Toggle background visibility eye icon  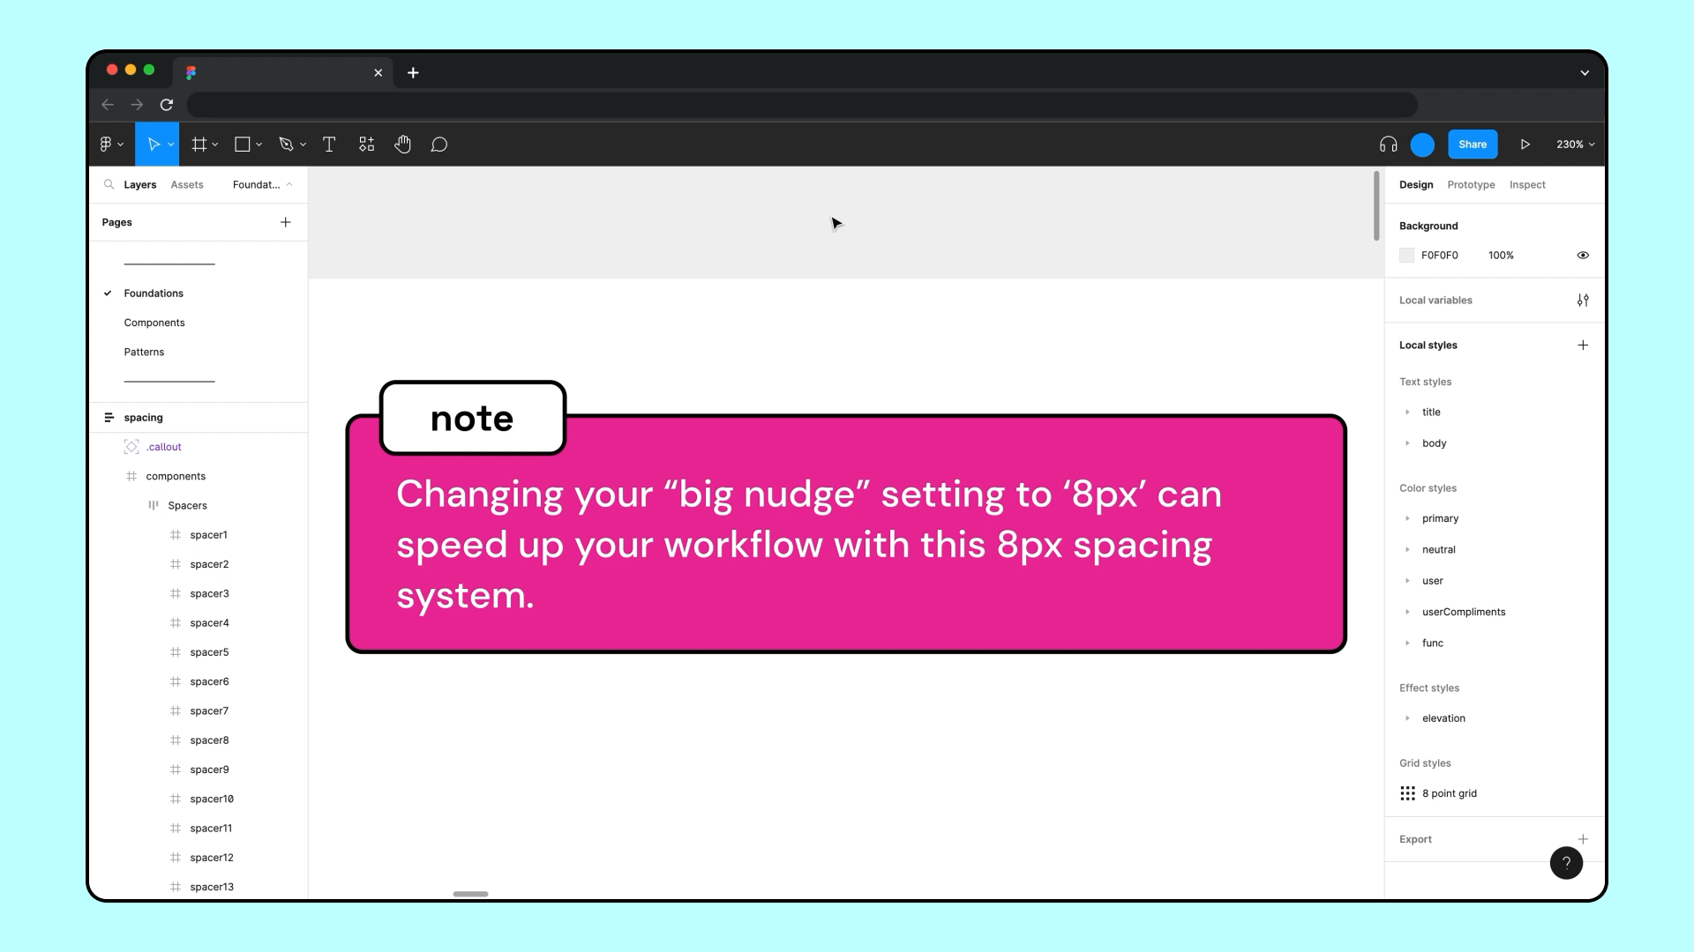coord(1583,256)
